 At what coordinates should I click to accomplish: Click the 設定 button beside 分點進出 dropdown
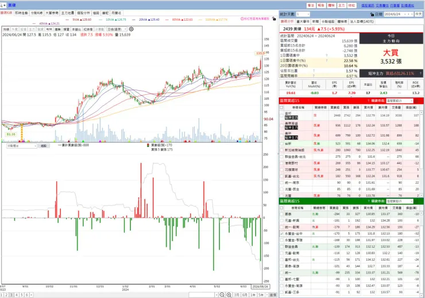44,146
